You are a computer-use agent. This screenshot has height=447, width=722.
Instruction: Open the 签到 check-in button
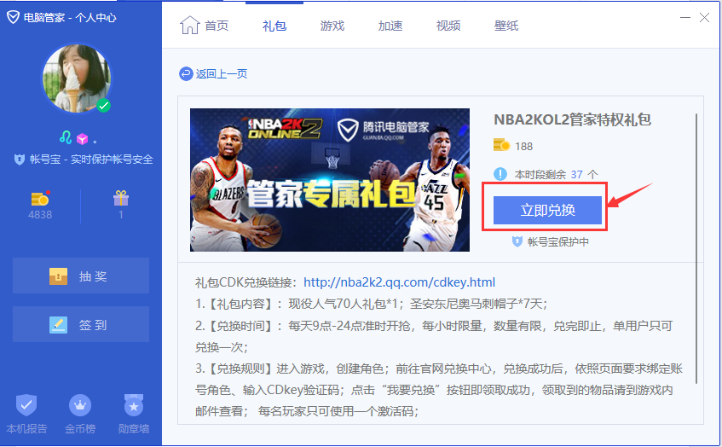click(x=81, y=324)
